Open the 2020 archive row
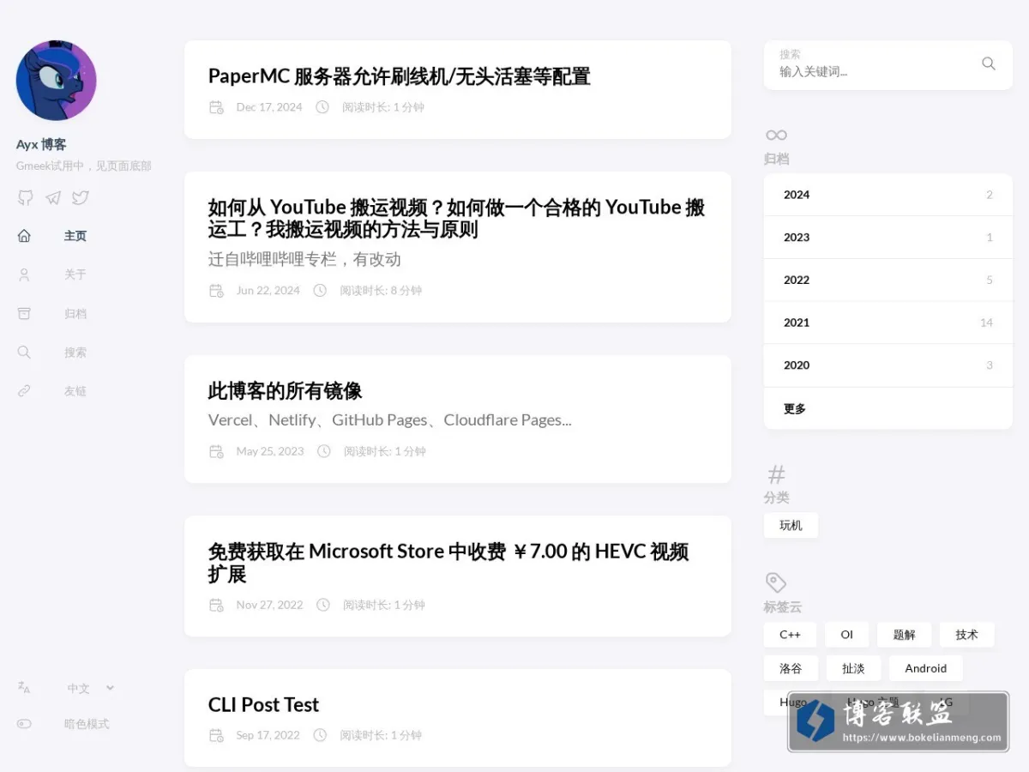 click(888, 365)
